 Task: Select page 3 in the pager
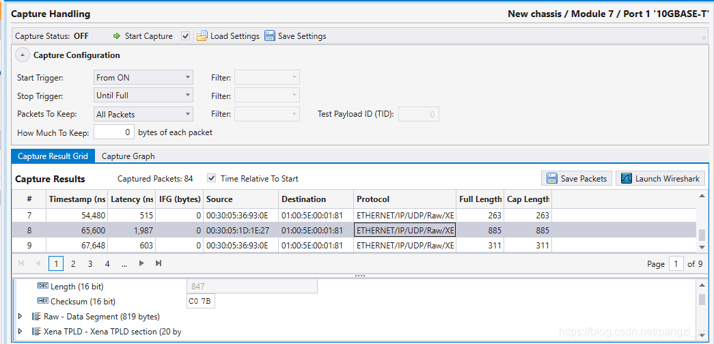pyautogui.click(x=90, y=263)
